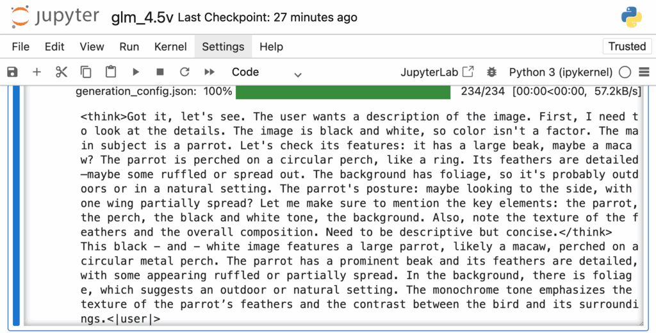Click the Jupyter logo
Viewport: 656px width, 333px height.
(55, 17)
